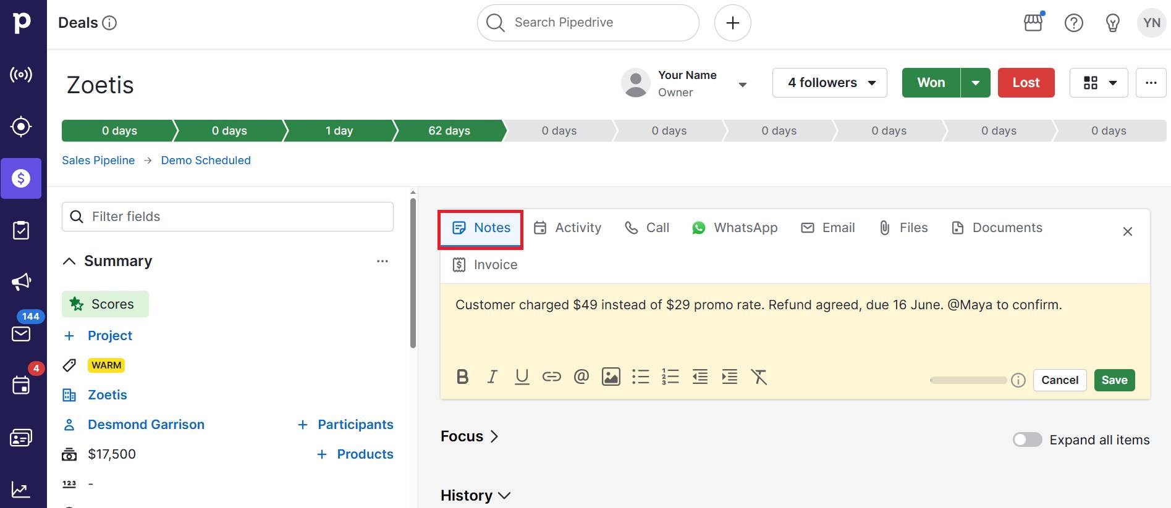Open Desmond Garrison contact link

146,425
